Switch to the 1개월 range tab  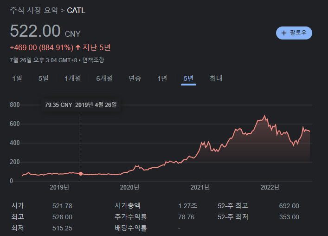pos(72,79)
